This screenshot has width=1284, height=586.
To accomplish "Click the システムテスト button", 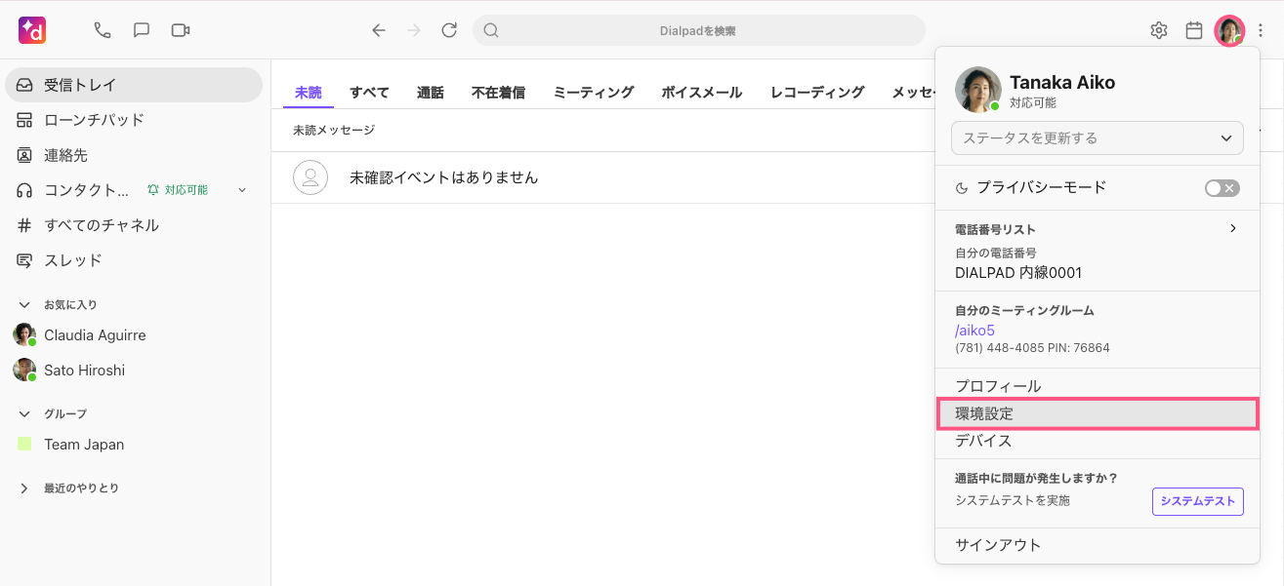I will click(1198, 501).
